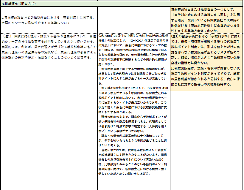The height and width of the screenshot is (190, 244).
Task: Click the line "例えばA保険会社は110ポイント"
Action: point(133,88)
